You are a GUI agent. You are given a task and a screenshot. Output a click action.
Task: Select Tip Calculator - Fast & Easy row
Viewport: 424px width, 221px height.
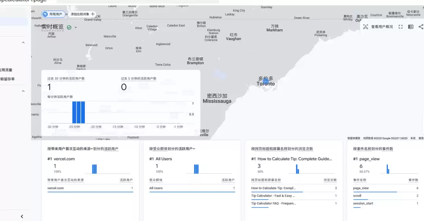(x=294, y=196)
